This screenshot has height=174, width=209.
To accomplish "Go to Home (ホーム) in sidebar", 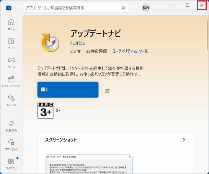I will [x=11, y=24].
